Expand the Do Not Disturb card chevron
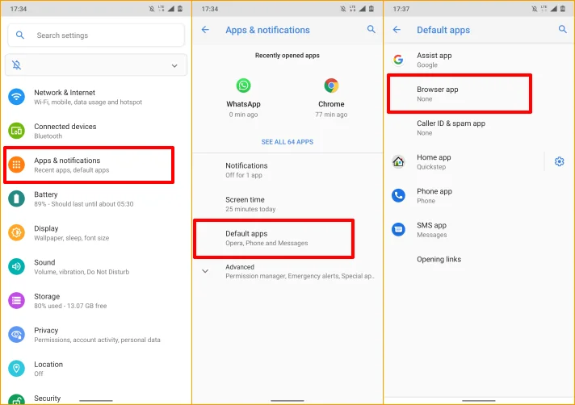 pos(174,65)
